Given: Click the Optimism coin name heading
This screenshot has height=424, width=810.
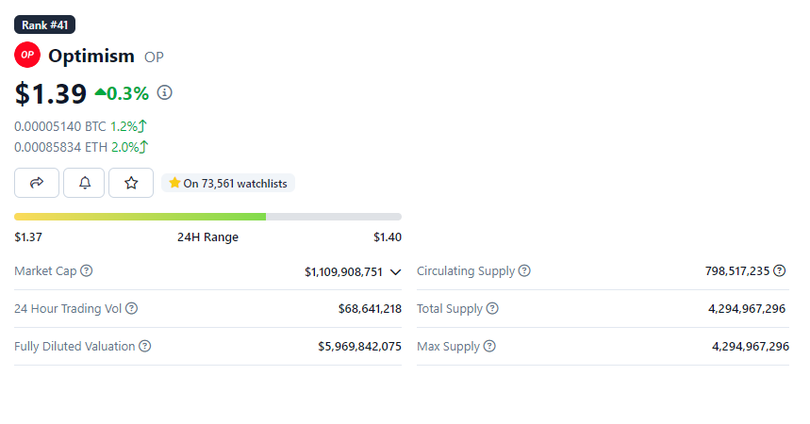Looking at the screenshot, I should click(x=91, y=56).
